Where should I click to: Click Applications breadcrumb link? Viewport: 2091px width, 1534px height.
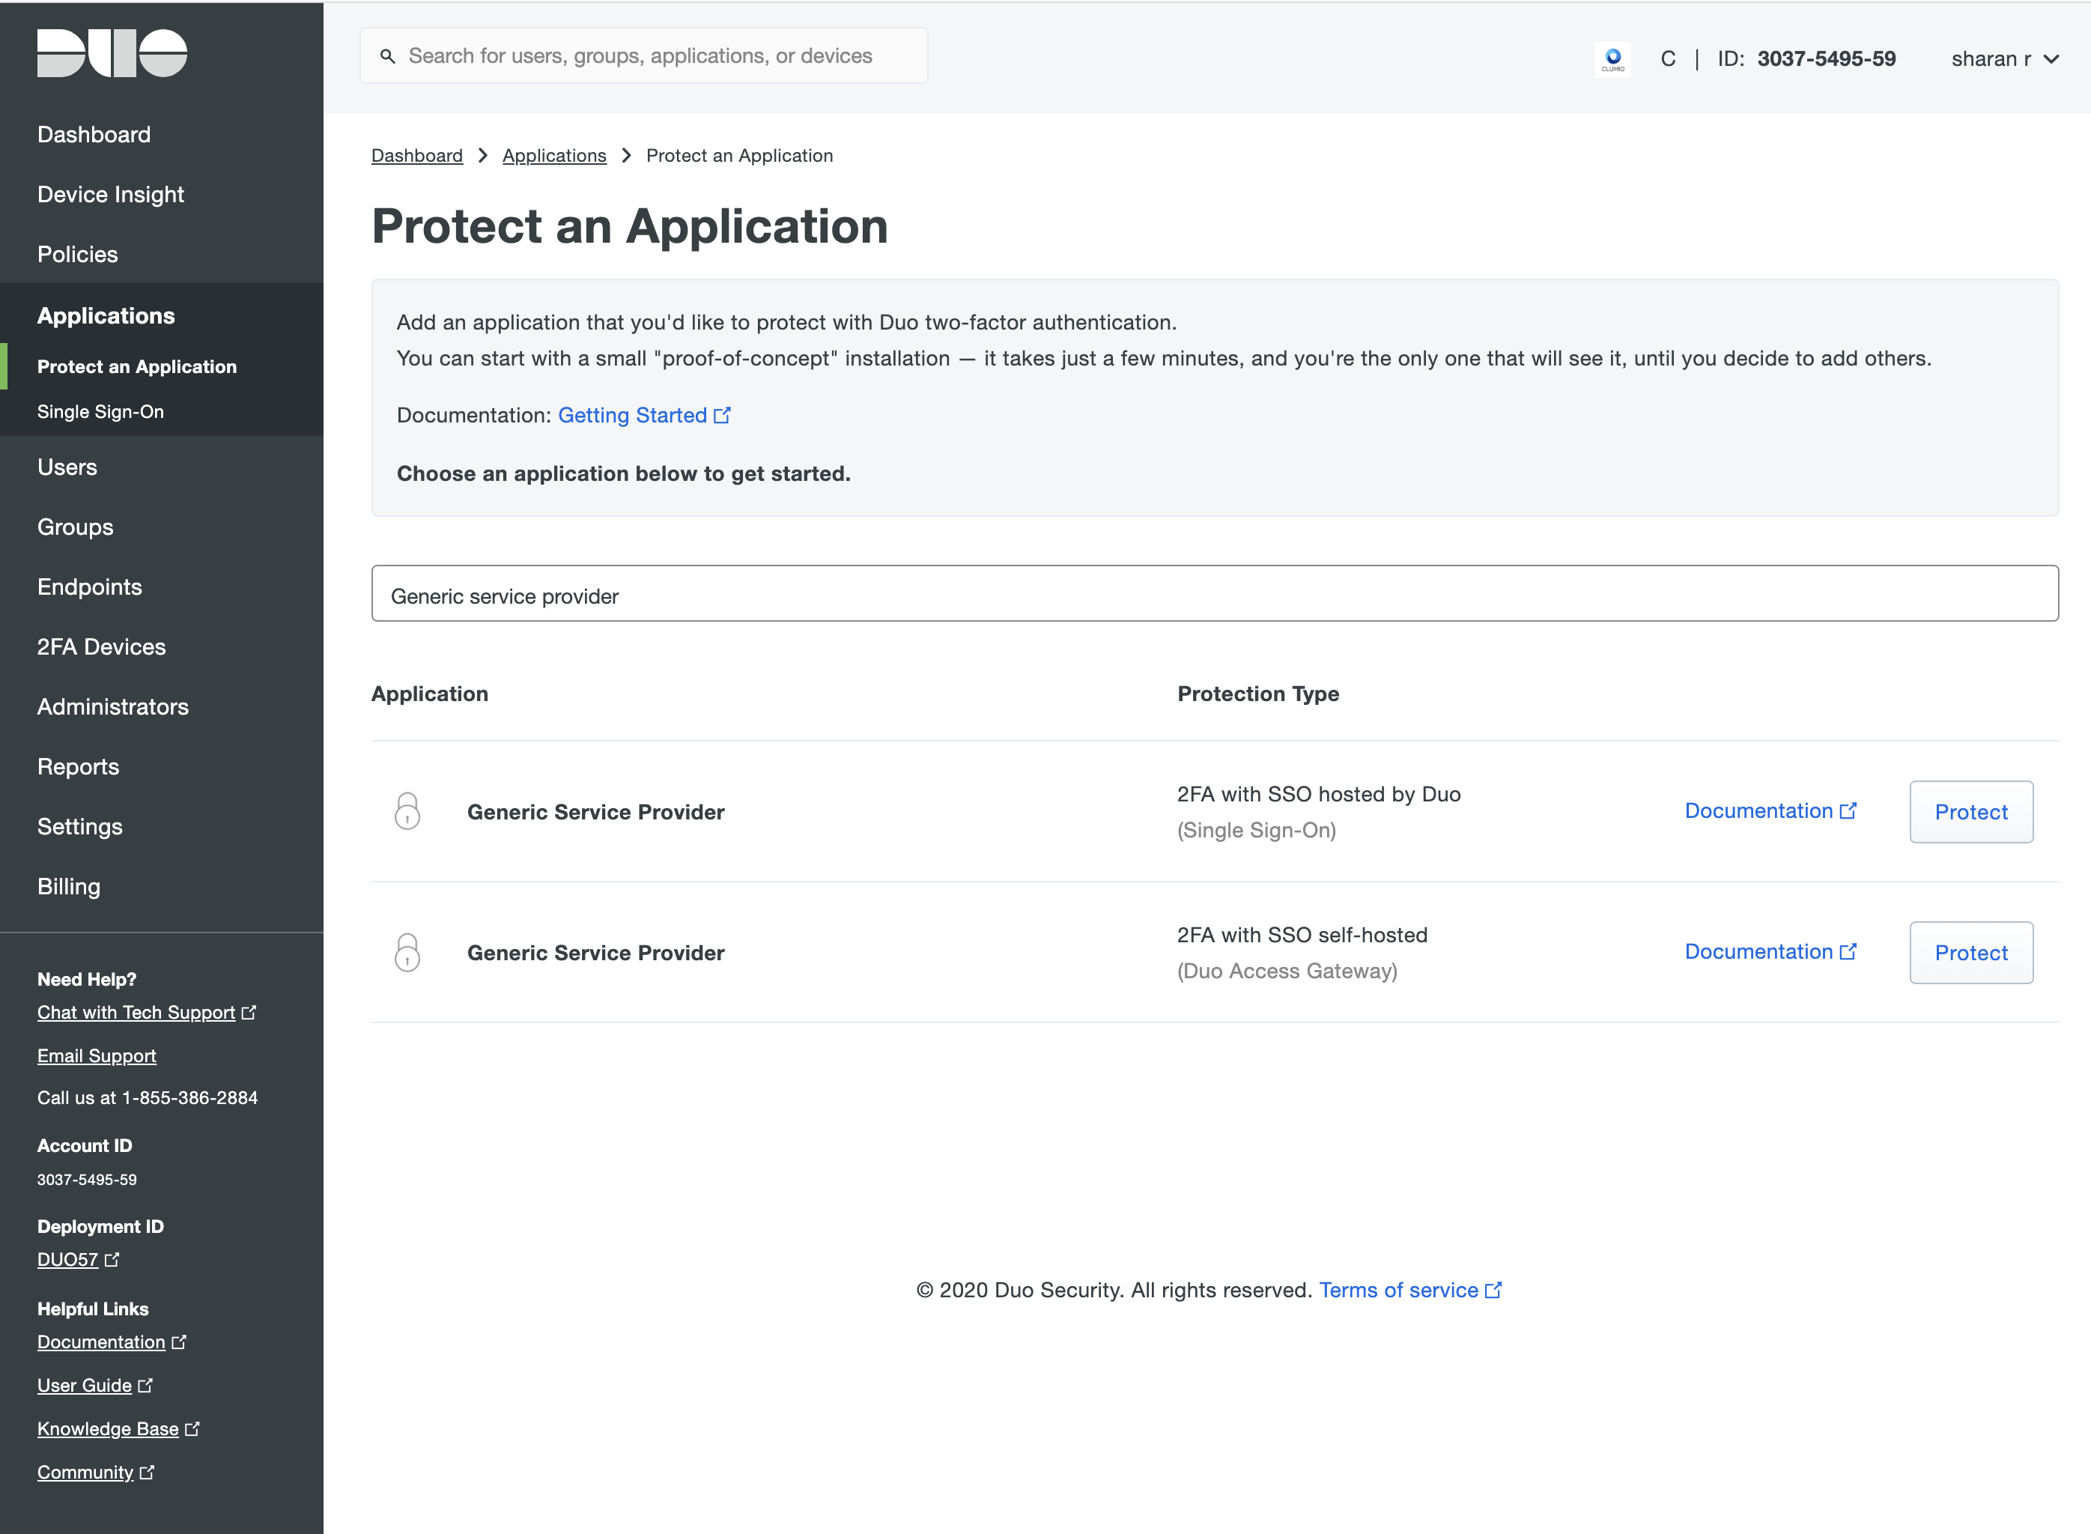pyautogui.click(x=553, y=155)
